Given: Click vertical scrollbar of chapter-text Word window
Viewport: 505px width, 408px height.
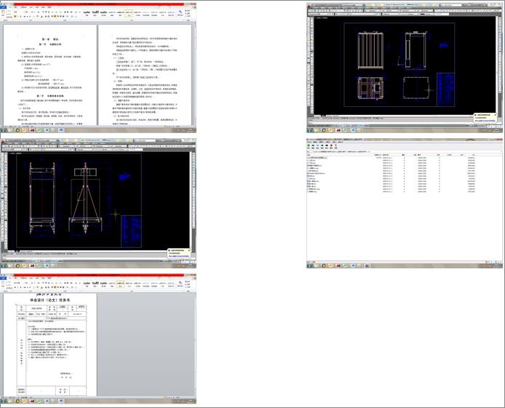Looking at the screenshot, I should [x=194, y=74].
